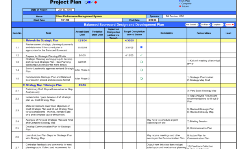The width and height of the screenshot is (248, 149).
Task: Click the red Issues legend pill
Action: coord(229,25)
